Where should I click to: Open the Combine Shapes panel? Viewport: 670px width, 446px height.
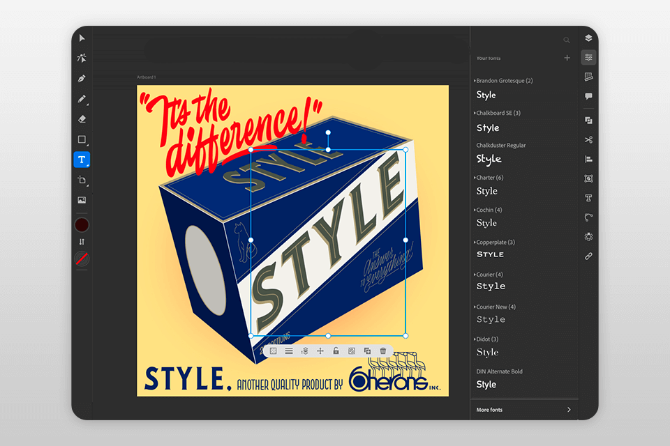tap(588, 121)
